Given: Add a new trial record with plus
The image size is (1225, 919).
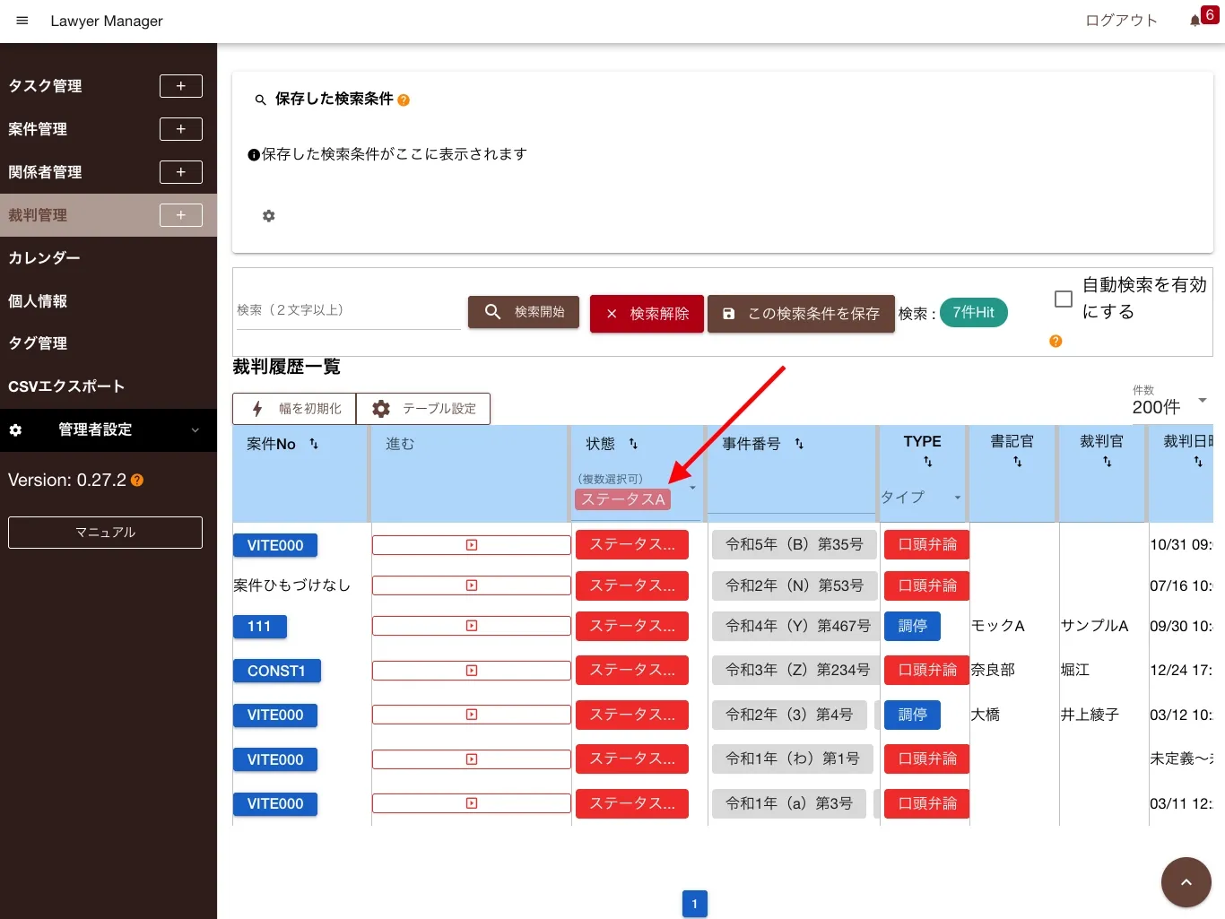Looking at the screenshot, I should point(181,215).
